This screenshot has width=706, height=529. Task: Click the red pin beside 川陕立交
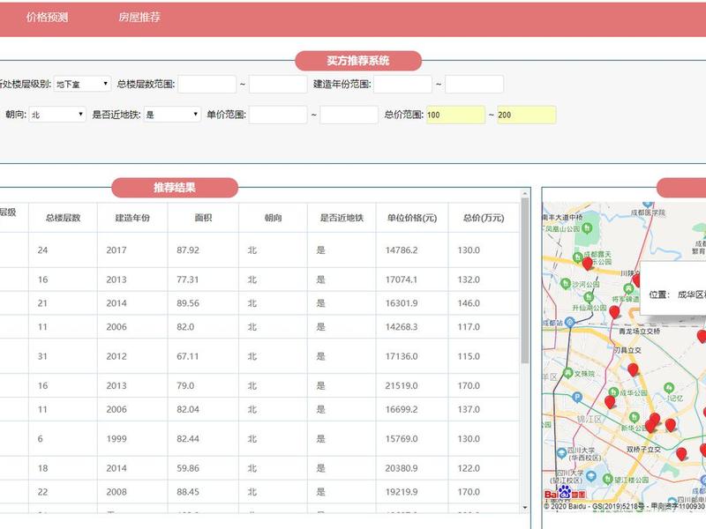coord(636,280)
